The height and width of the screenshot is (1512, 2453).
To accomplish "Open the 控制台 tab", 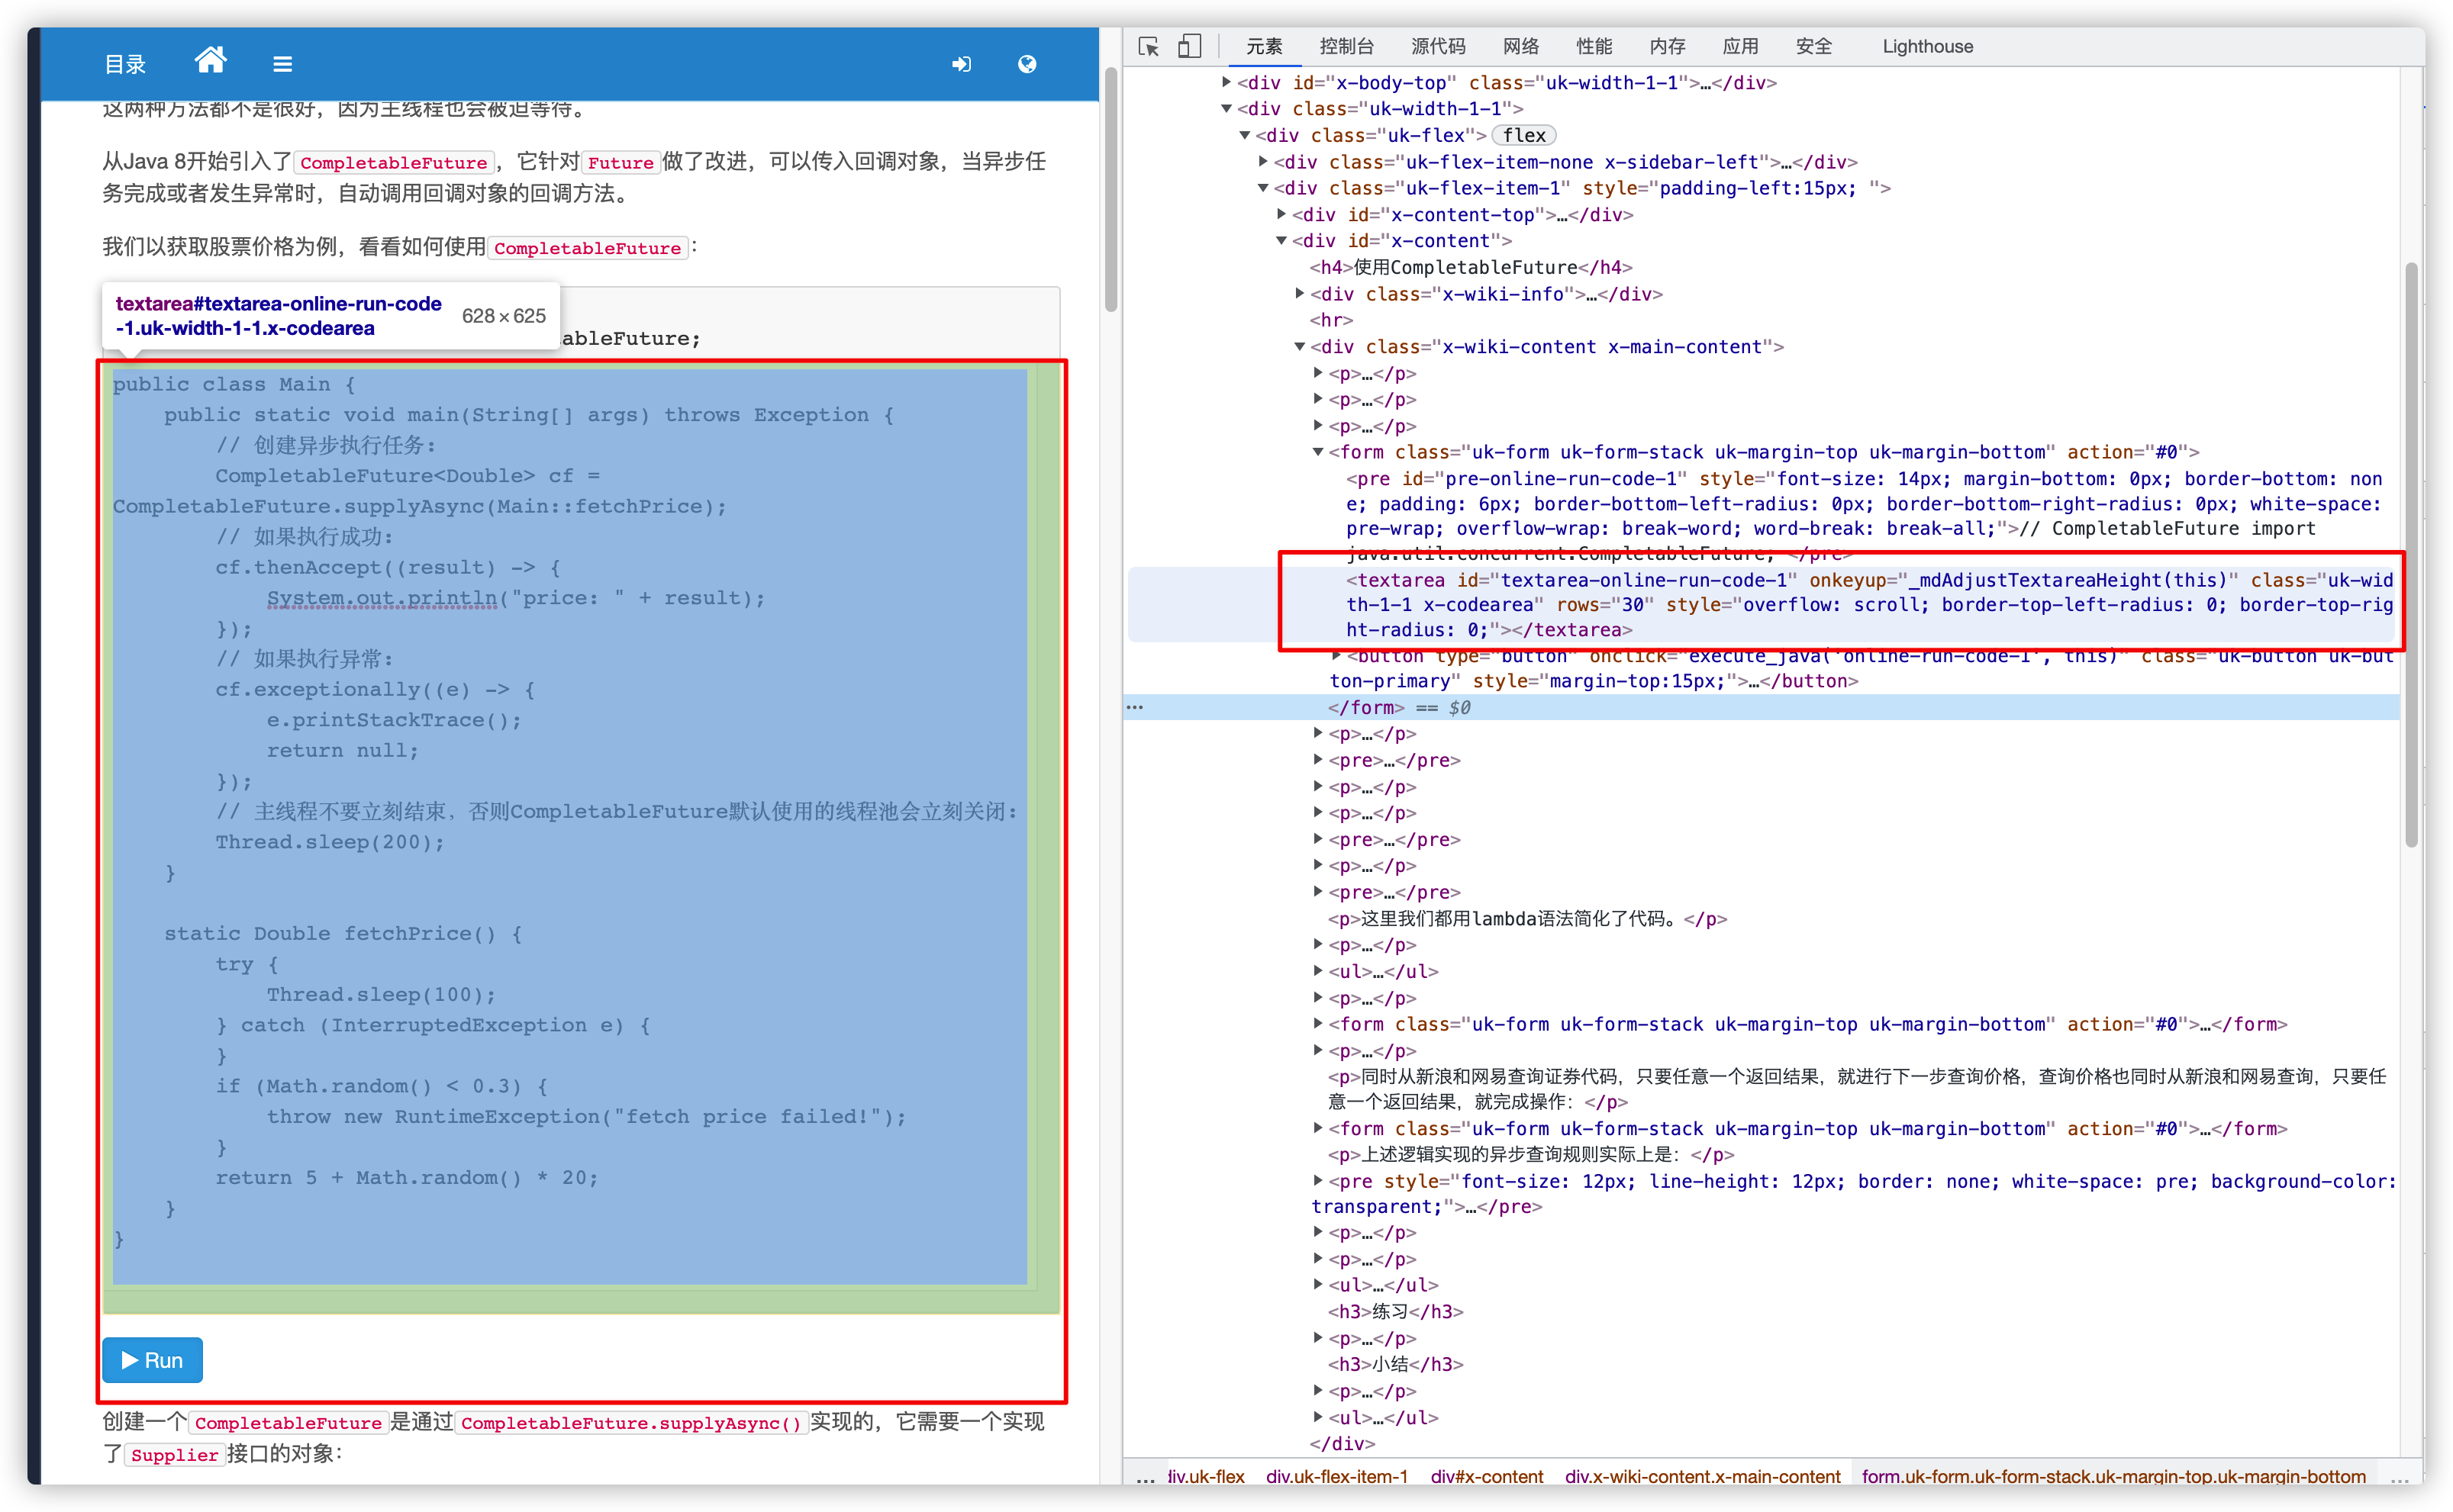I will tap(1346, 46).
